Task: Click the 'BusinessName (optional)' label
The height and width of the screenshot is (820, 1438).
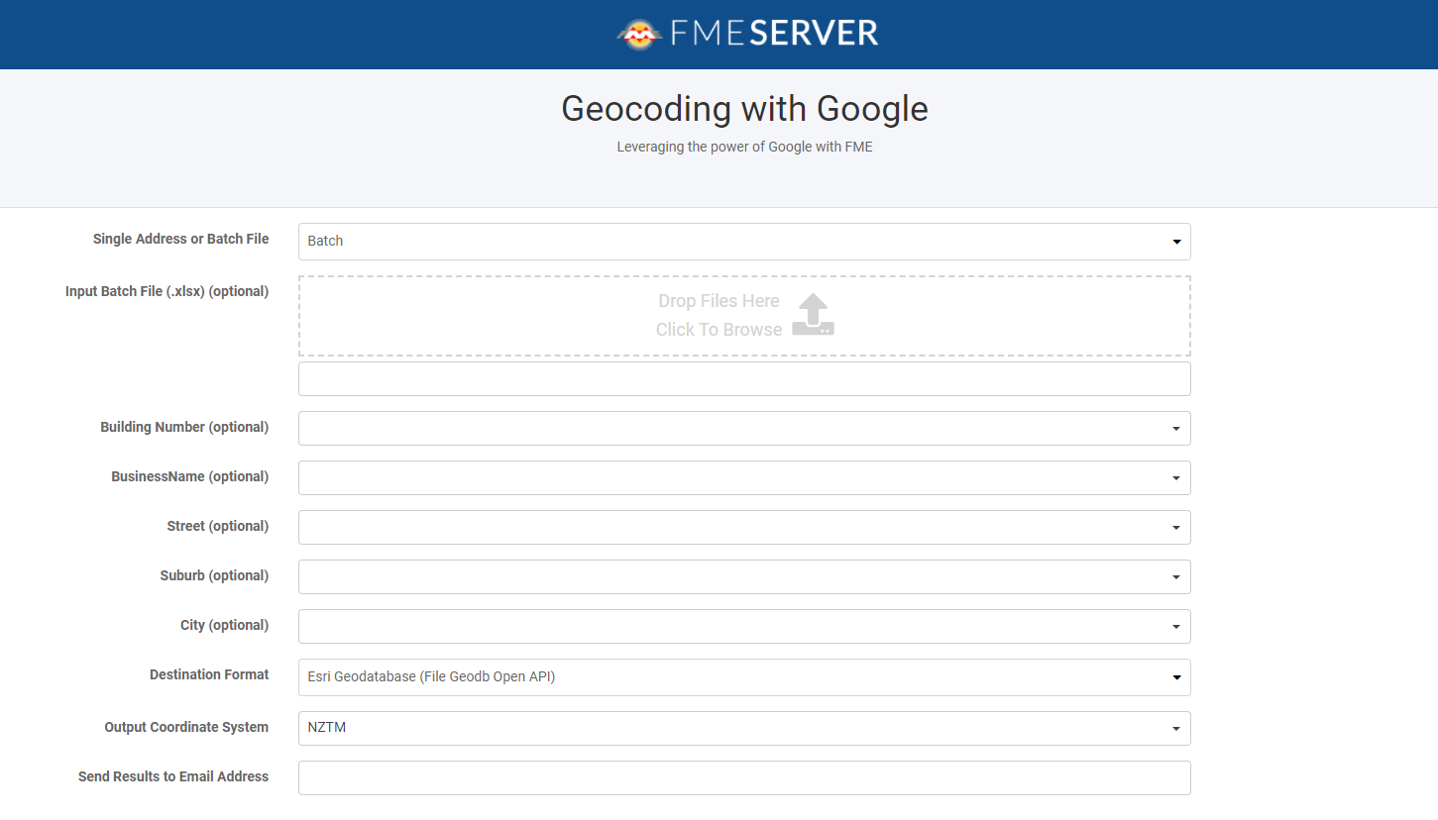Action: (189, 476)
